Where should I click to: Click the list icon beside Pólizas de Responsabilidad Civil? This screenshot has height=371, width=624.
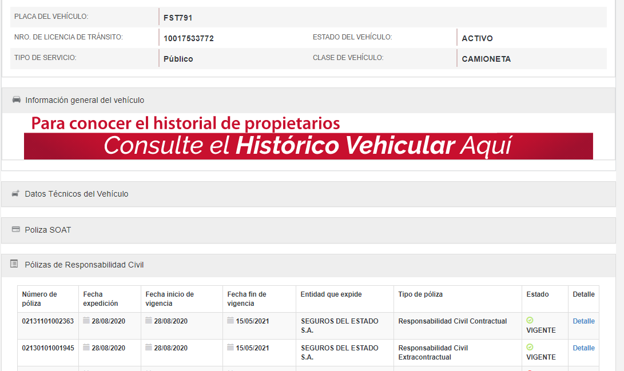(x=14, y=264)
